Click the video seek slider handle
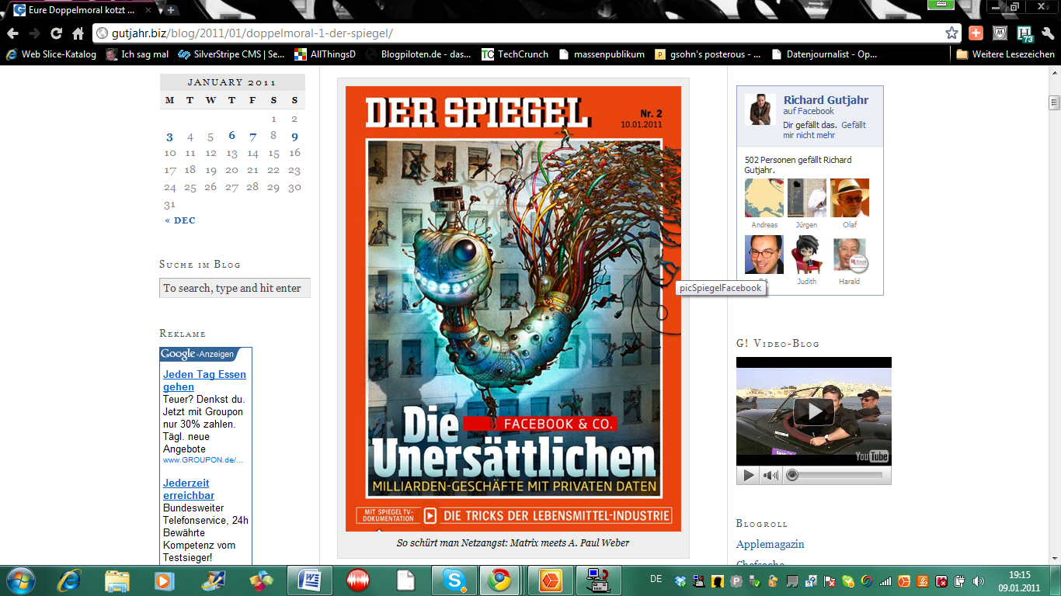Image resolution: width=1061 pixels, height=596 pixels. point(792,476)
